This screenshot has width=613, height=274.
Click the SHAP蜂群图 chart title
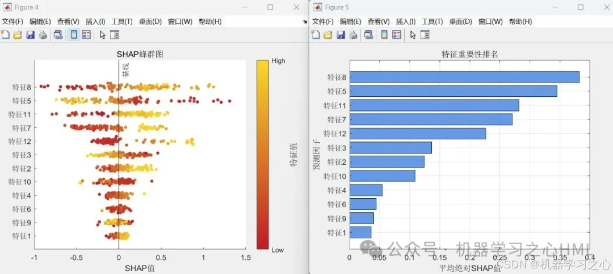click(140, 54)
